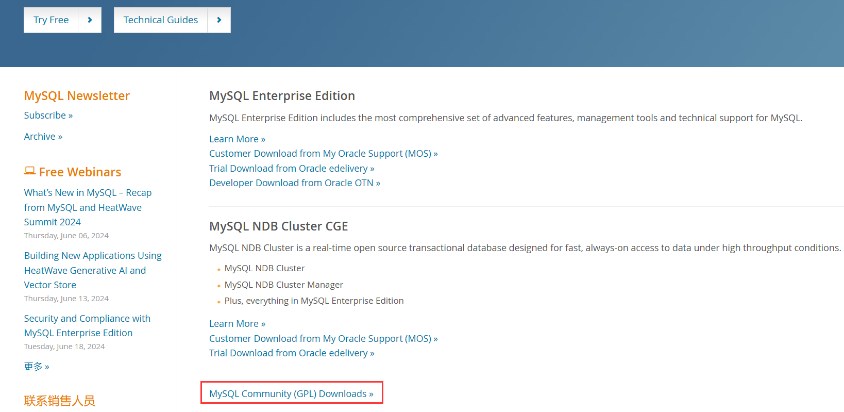Open Building New Applications Using HeatWave webinar
This screenshot has height=412, width=844.
click(93, 270)
